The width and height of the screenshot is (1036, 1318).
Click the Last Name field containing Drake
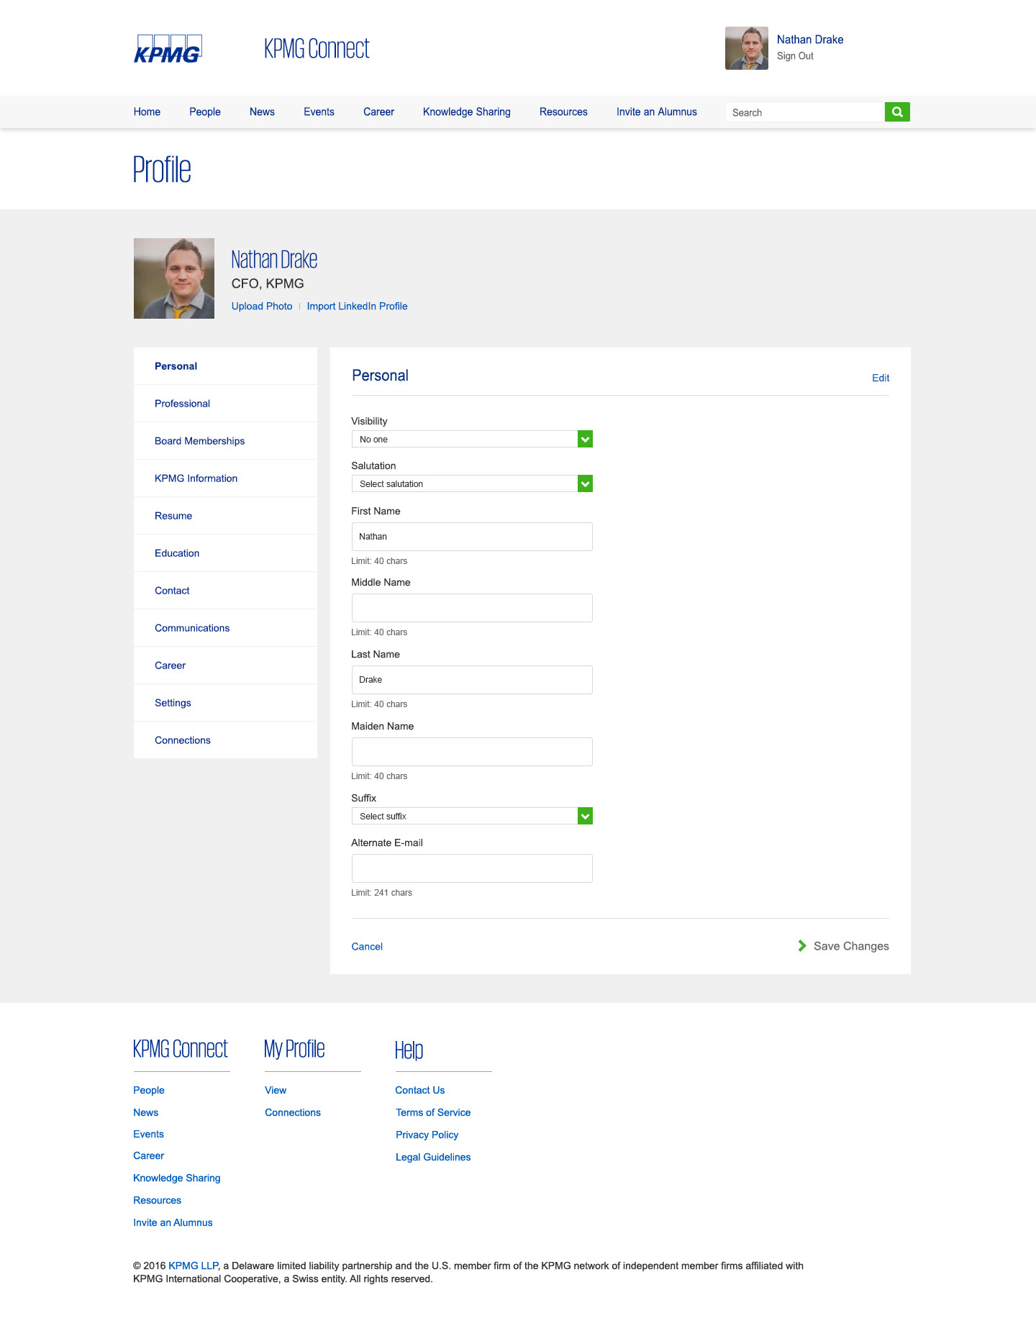(472, 680)
